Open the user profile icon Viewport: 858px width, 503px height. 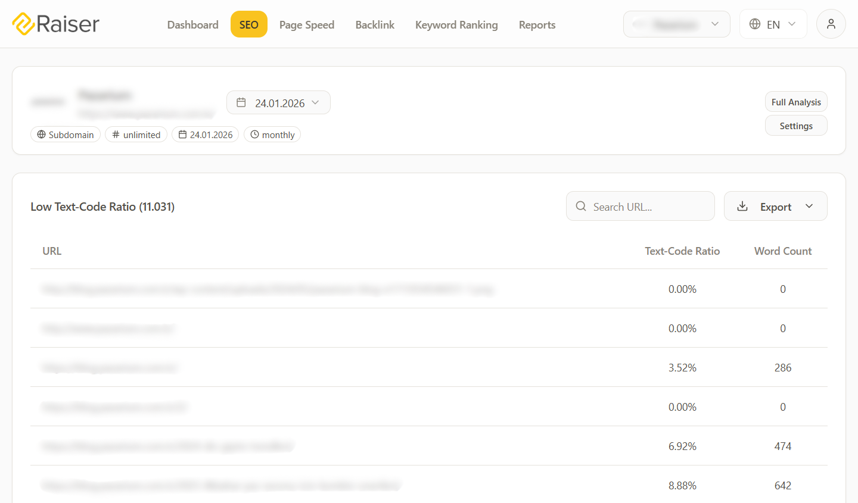831,24
